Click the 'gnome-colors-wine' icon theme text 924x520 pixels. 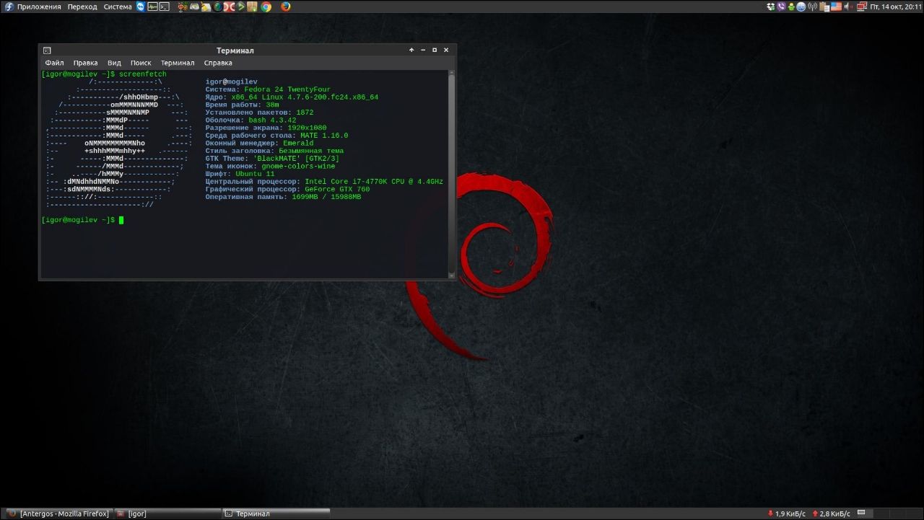[x=298, y=166]
